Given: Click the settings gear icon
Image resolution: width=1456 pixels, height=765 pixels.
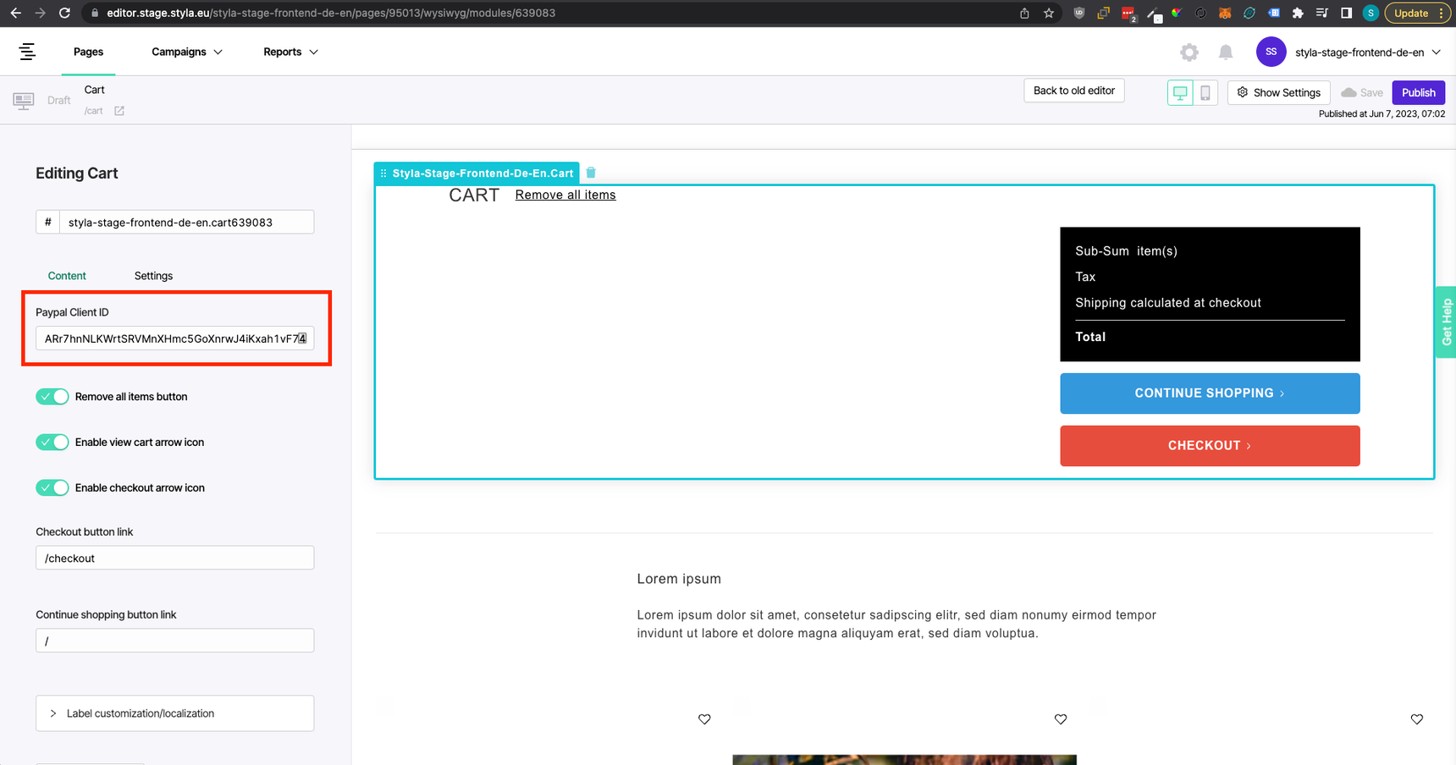Looking at the screenshot, I should [x=1189, y=52].
